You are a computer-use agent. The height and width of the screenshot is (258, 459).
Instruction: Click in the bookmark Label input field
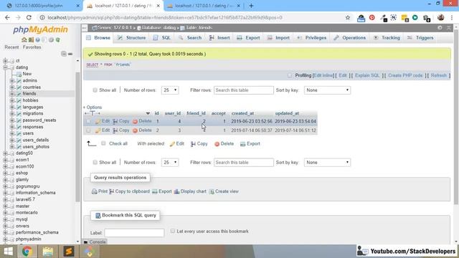134,233
